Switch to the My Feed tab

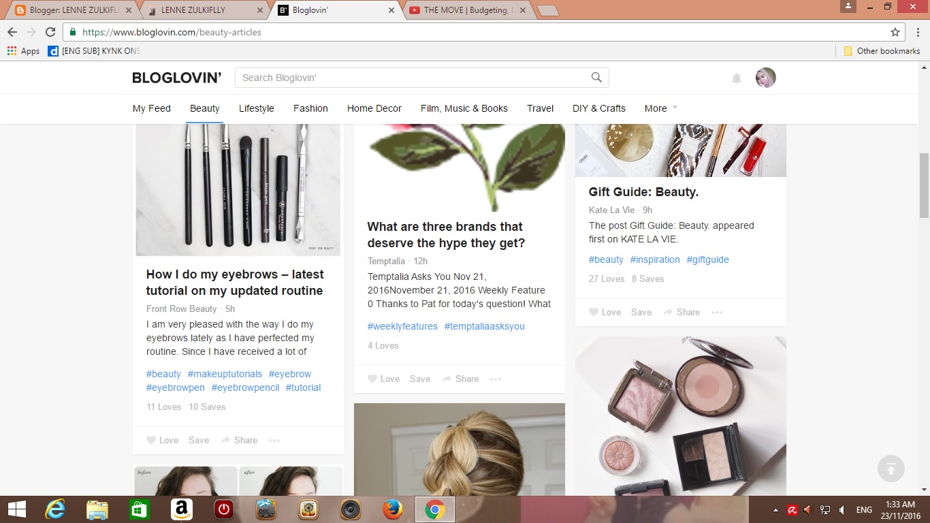pos(152,108)
